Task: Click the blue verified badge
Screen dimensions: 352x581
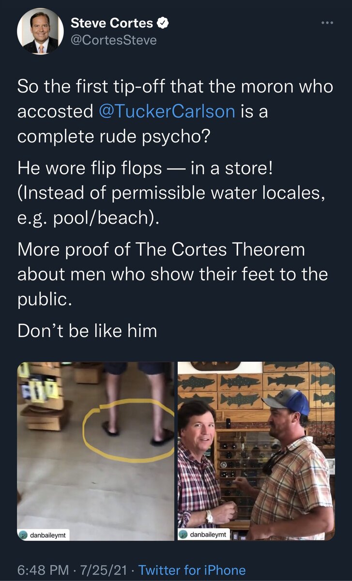Action: (x=164, y=22)
